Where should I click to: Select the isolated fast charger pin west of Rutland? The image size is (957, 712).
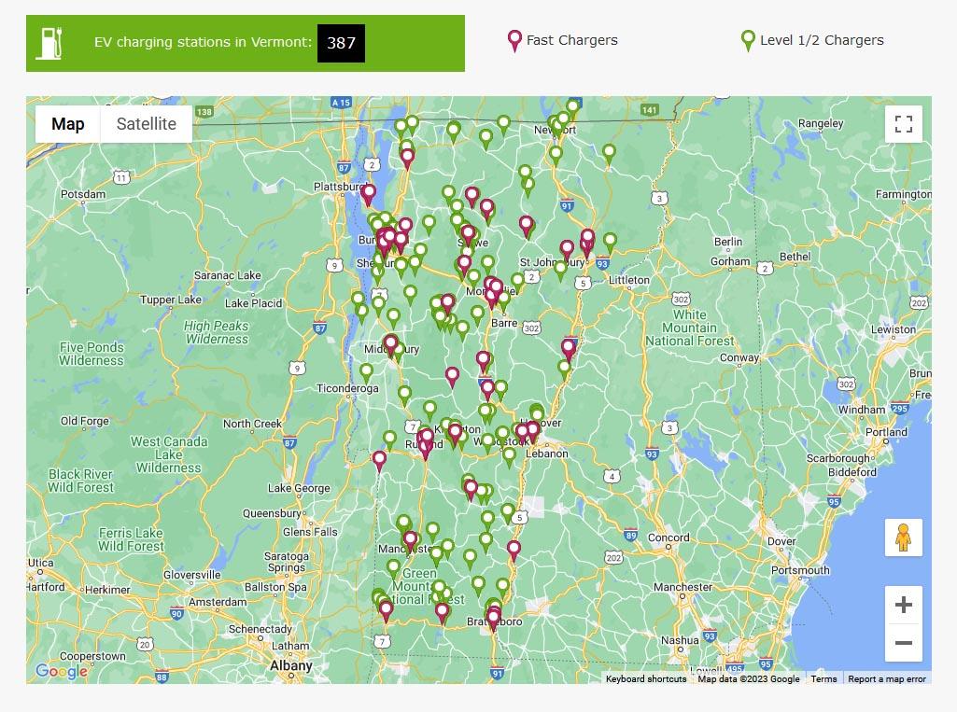click(379, 459)
